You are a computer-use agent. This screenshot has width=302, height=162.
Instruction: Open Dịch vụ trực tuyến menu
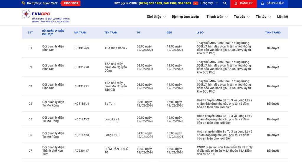click(x=185, y=17)
